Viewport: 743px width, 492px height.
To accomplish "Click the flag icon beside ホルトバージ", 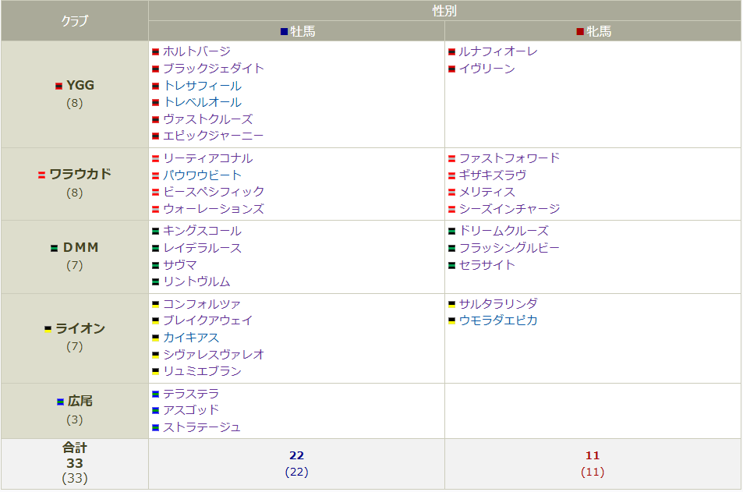I will (155, 51).
